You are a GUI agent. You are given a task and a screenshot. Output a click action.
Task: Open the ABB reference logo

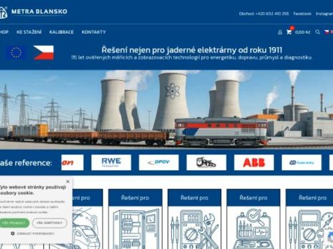254,163
